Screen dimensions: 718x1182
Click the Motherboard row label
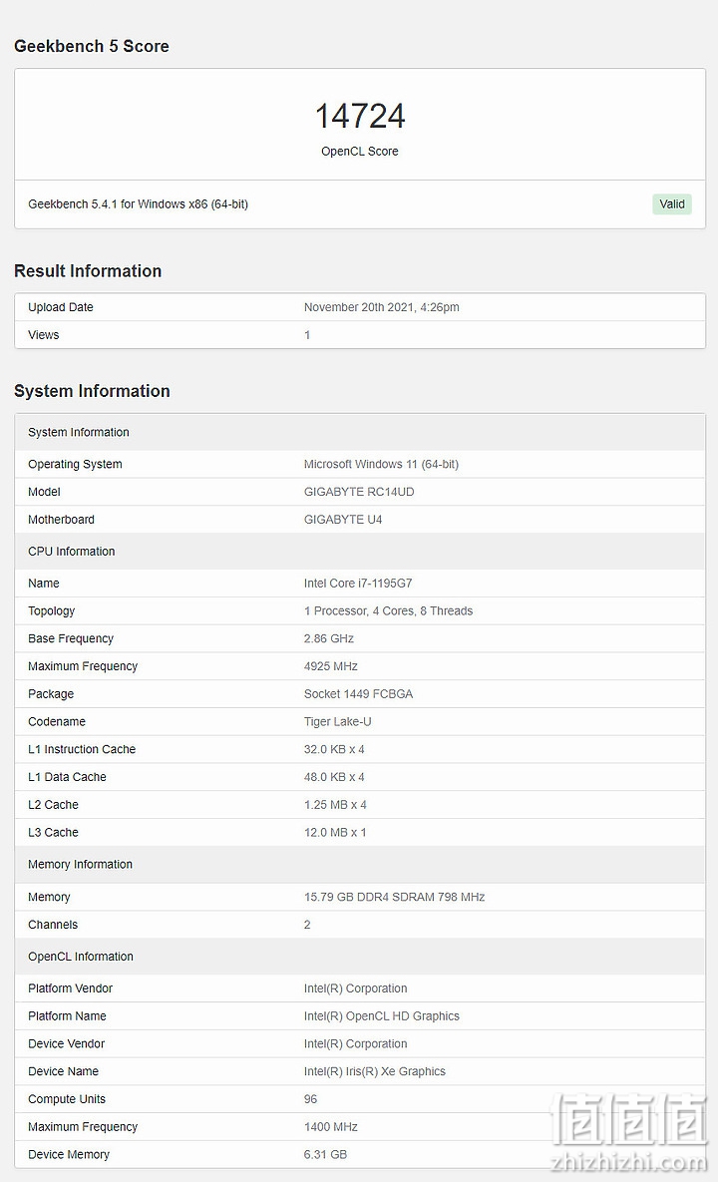coord(61,520)
